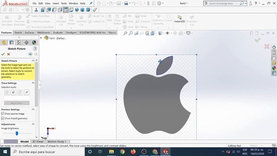Viewport: 277px width, 156px height.
Task: Open the File menu
Action: pyautogui.click(x=35, y=3)
